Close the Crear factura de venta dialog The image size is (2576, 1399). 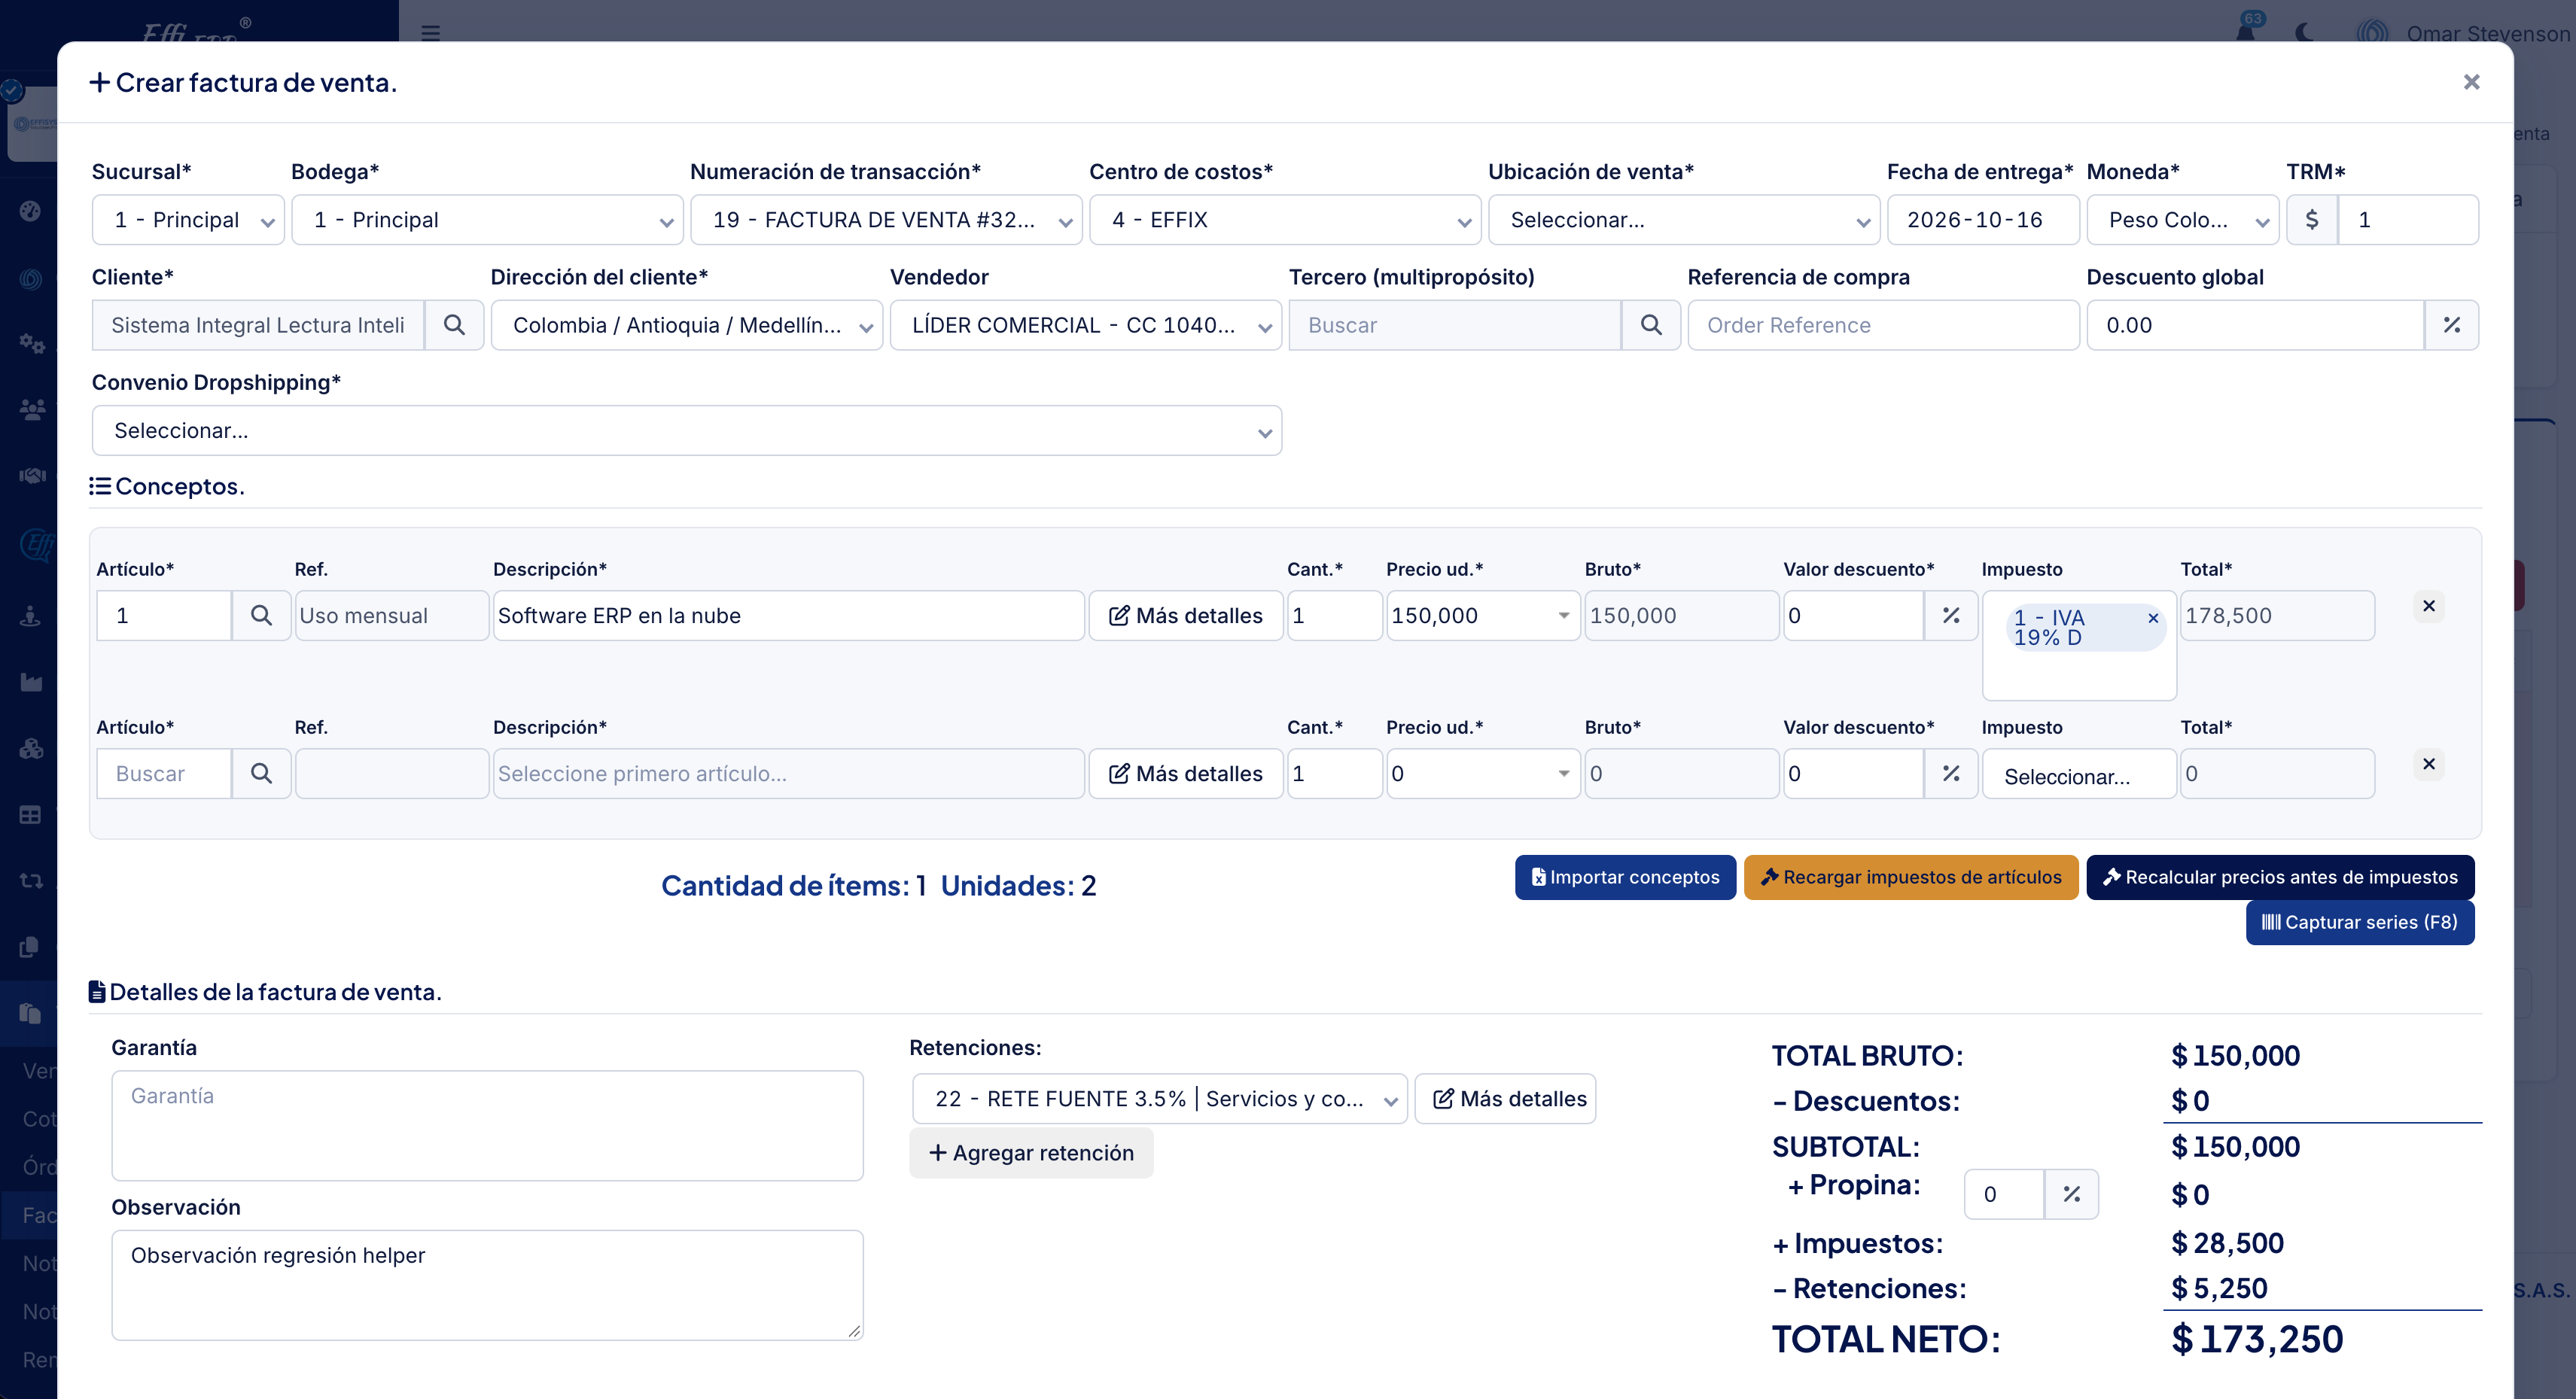(x=2471, y=82)
